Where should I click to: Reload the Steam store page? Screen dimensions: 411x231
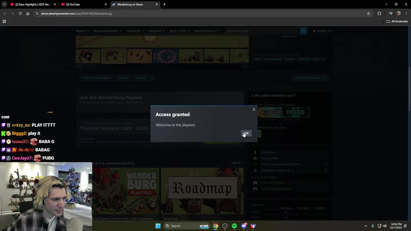[20, 13]
